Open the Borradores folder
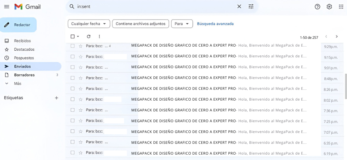Viewport: 347px width, 160px height. 24,75
